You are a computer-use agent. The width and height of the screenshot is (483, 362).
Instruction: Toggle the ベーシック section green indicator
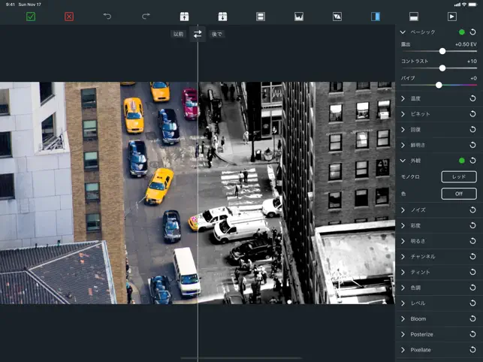click(461, 32)
